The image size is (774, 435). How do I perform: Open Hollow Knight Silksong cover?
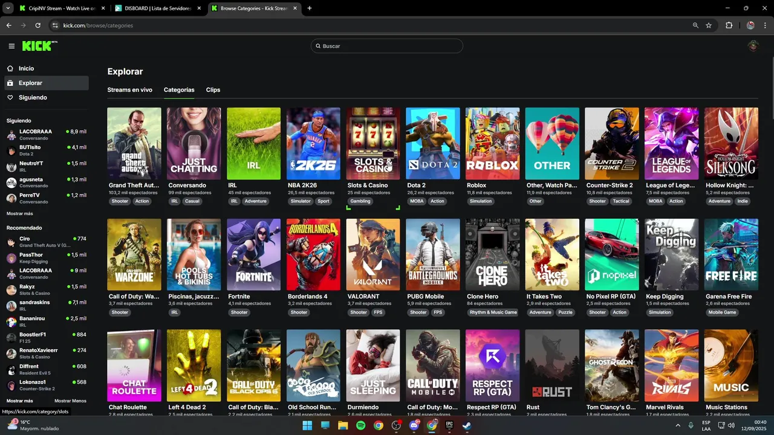tap(731, 143)
